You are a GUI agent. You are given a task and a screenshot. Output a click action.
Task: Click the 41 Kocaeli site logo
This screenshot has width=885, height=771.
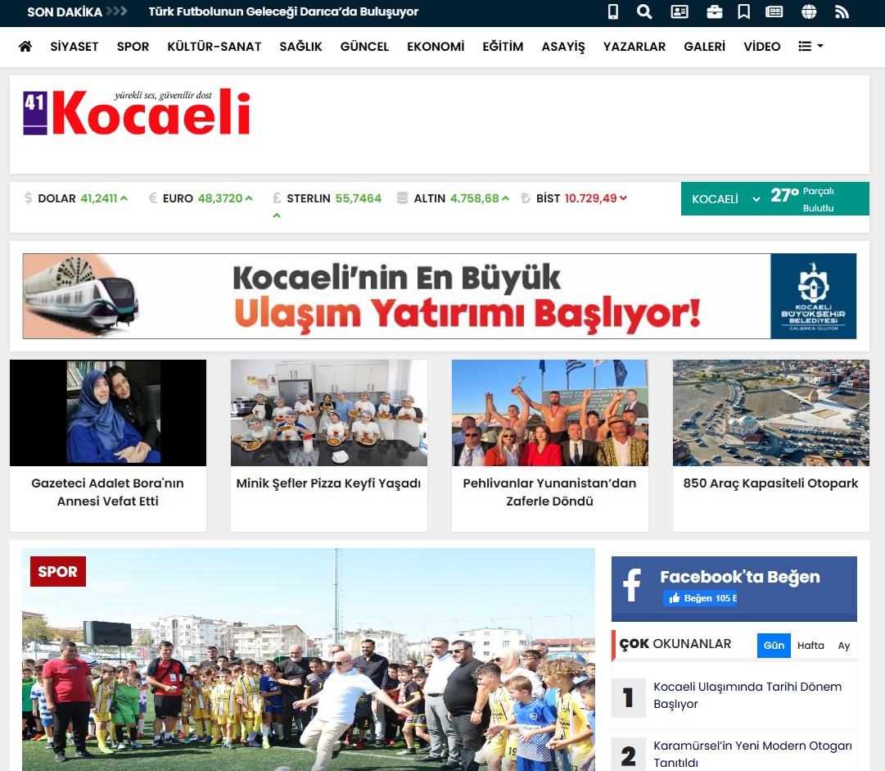137,112
